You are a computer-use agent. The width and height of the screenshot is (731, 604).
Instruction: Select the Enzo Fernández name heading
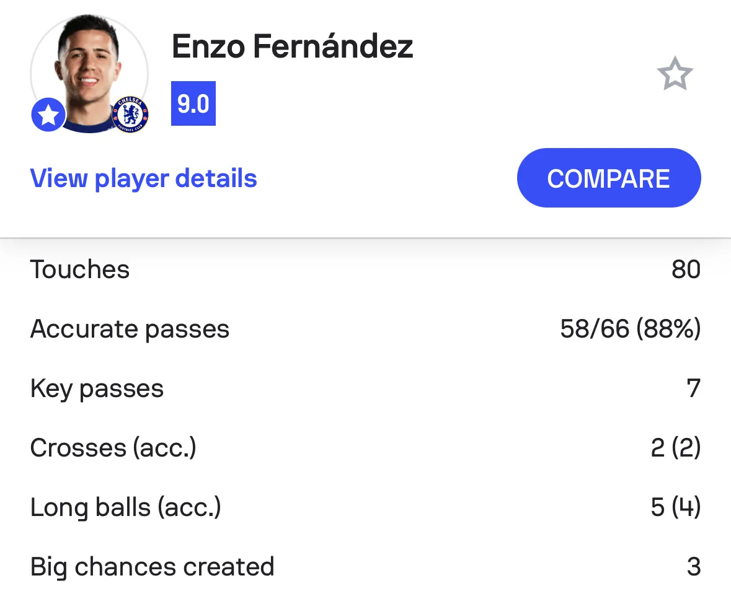pyautogui.click(x=292, y=46)
